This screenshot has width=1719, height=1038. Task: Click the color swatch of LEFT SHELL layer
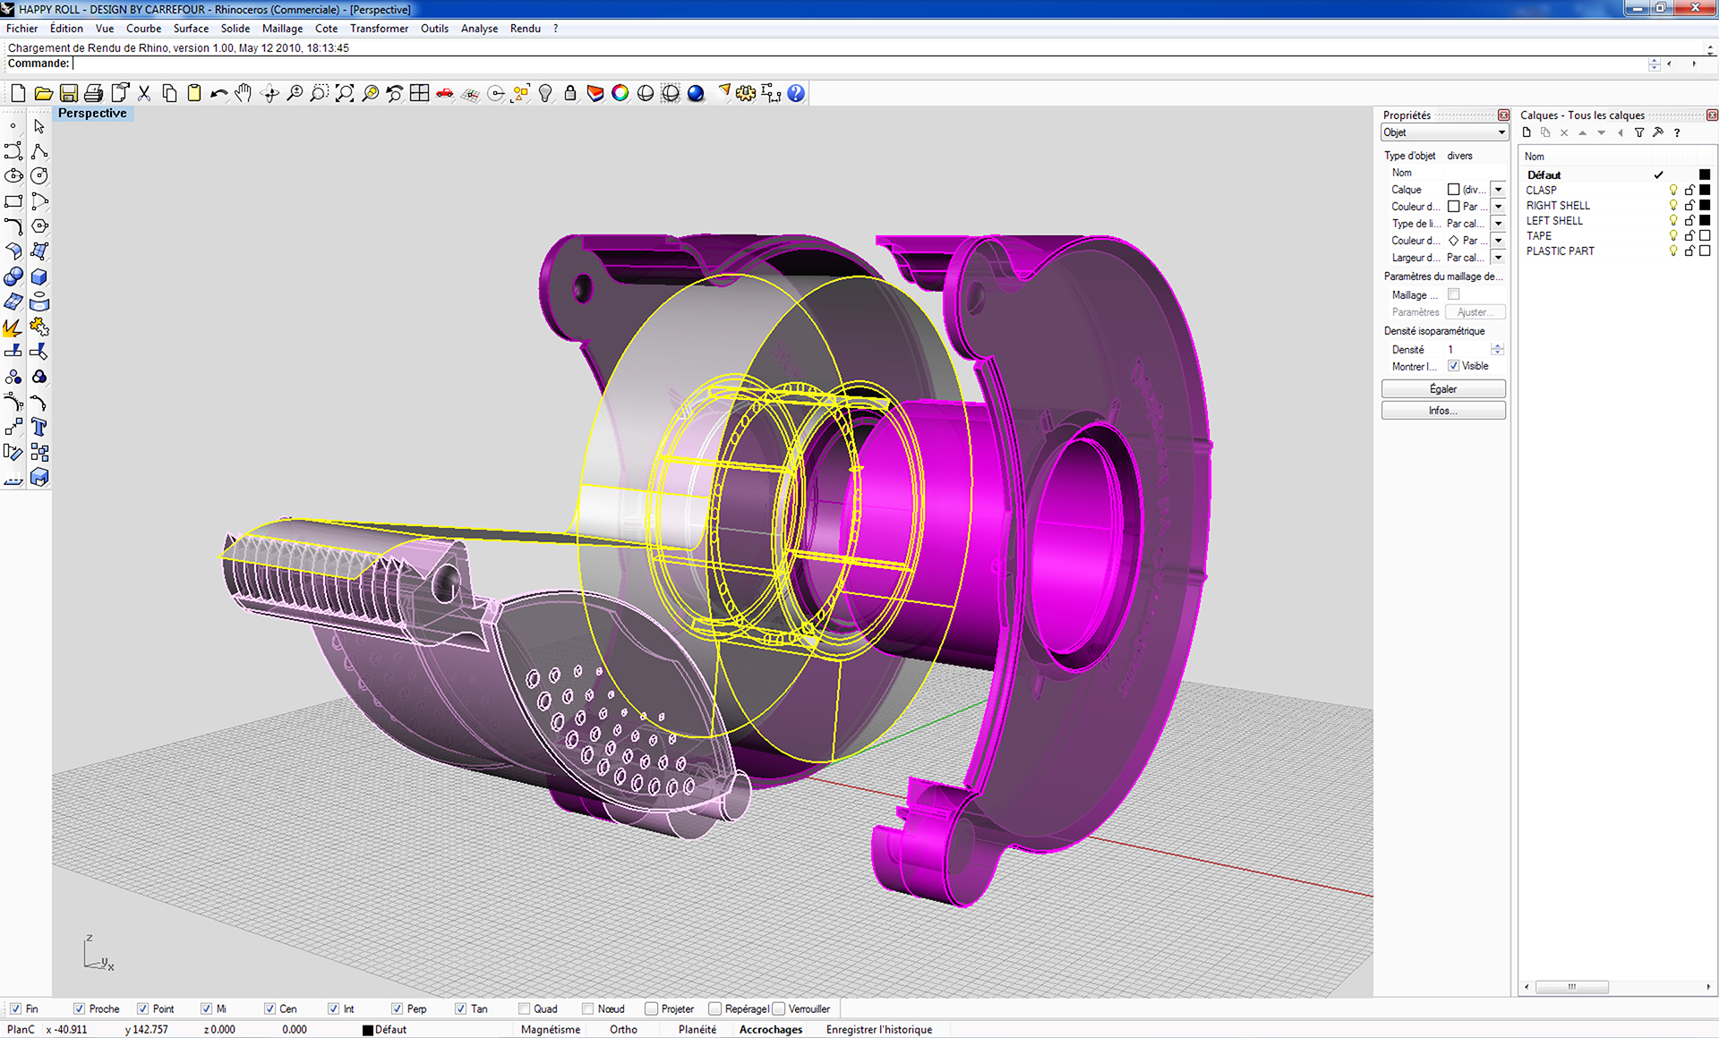point(1706,220)
